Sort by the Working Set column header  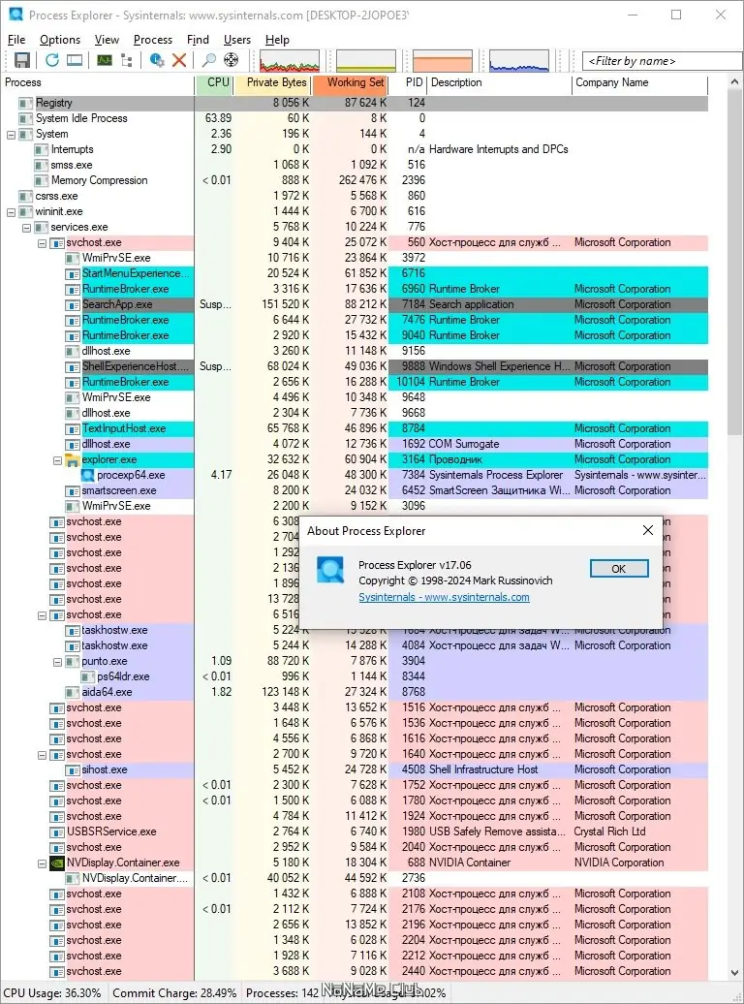click(351, 82)
